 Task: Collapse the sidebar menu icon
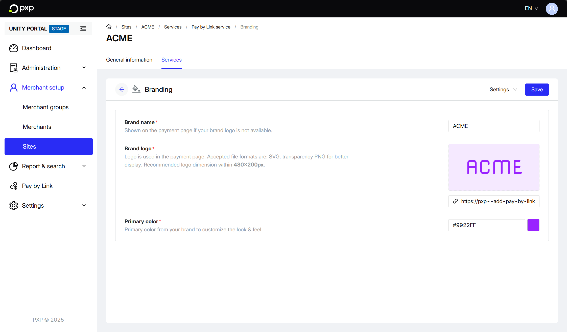[83, 29]
